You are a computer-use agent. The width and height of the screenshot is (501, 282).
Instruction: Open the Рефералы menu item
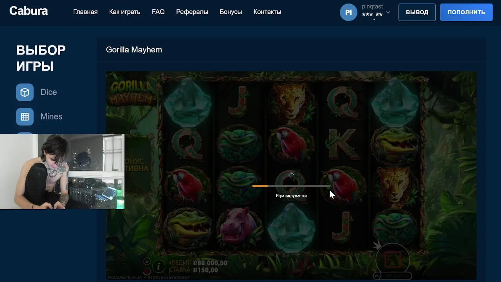(192, 12)
